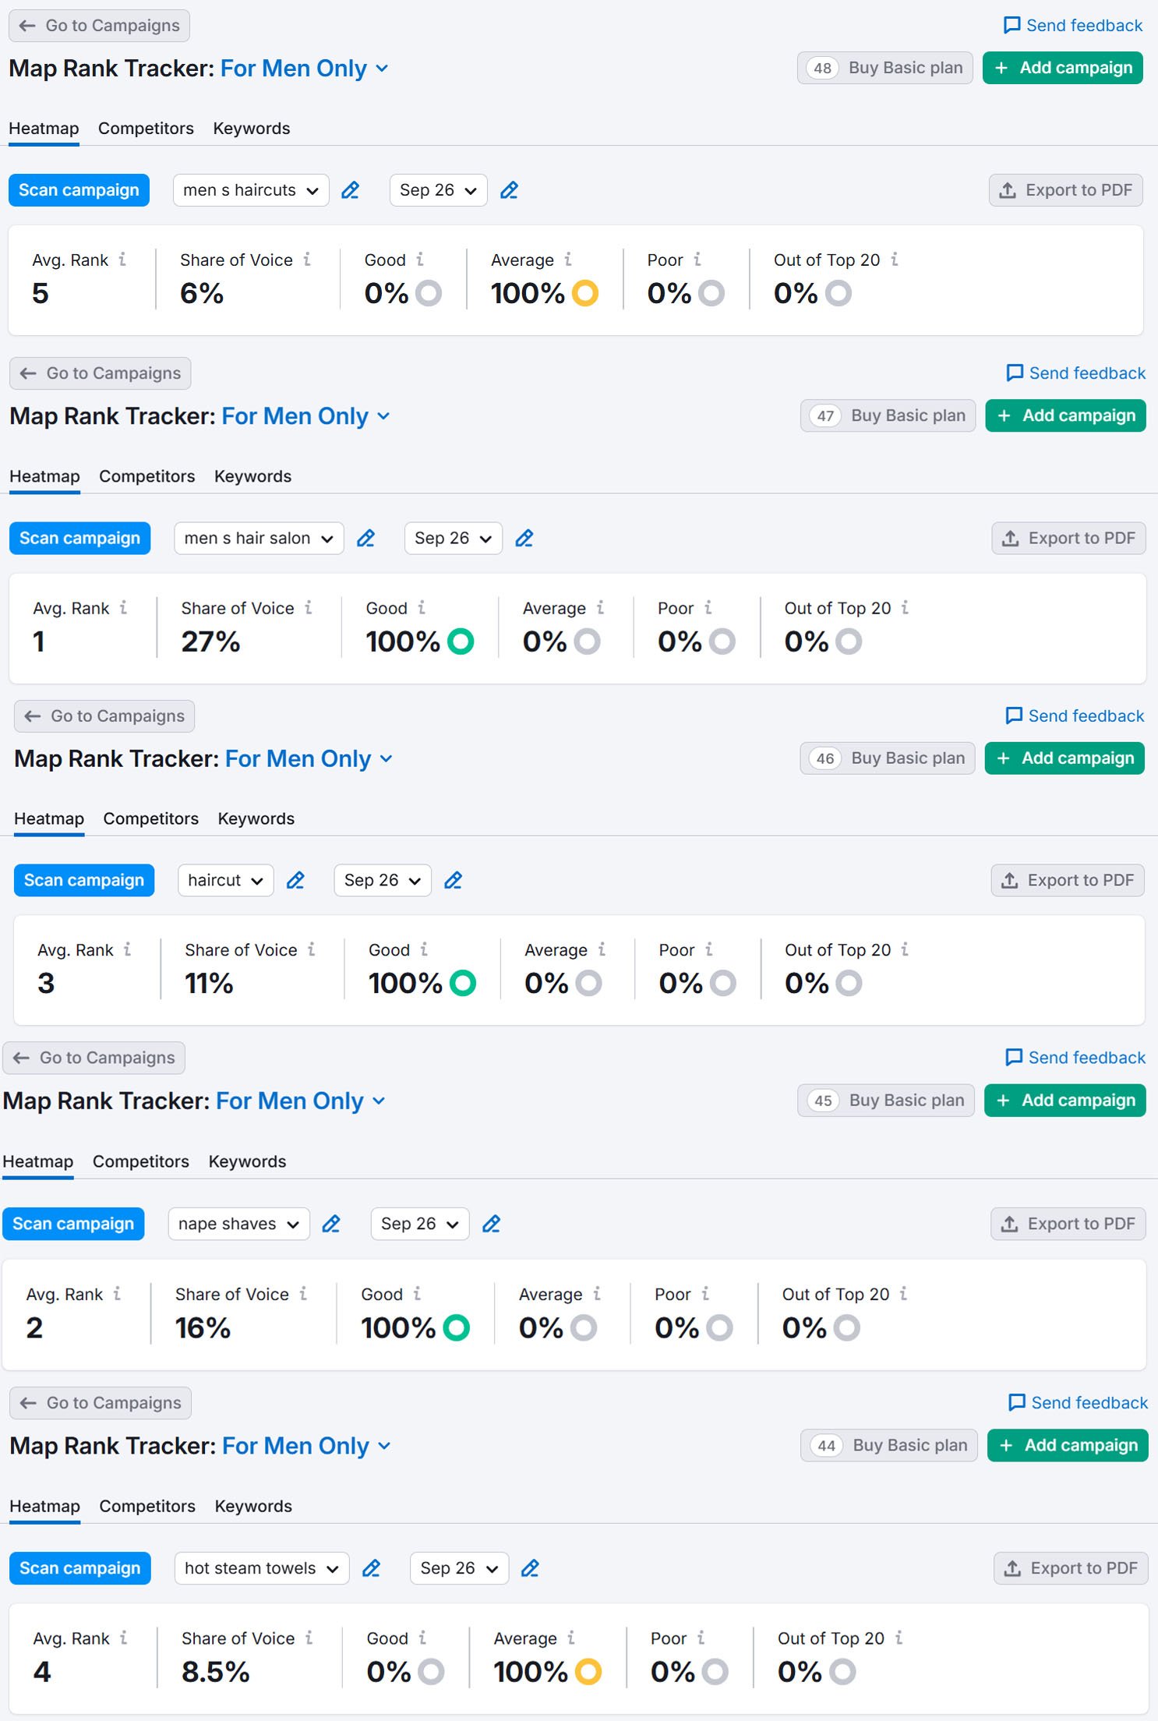Click edit pencil right of "nape shaves" dropdown
This screenshot has width=1158, height=1721.
point(331,1224)
